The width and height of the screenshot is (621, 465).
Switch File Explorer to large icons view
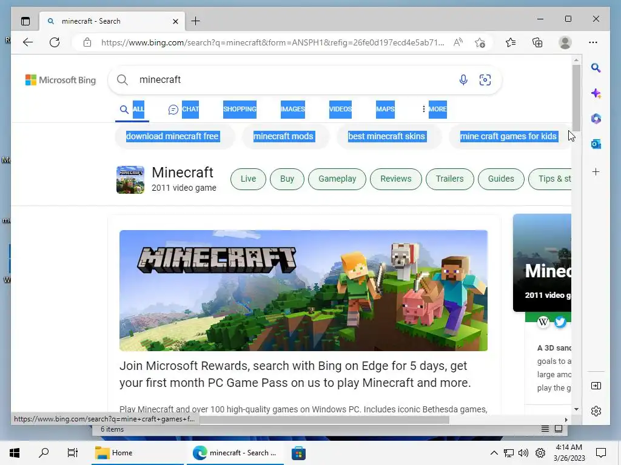559,429
